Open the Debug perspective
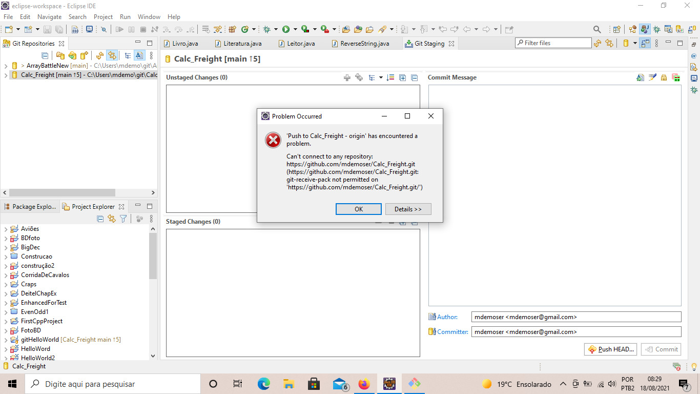 657,30
